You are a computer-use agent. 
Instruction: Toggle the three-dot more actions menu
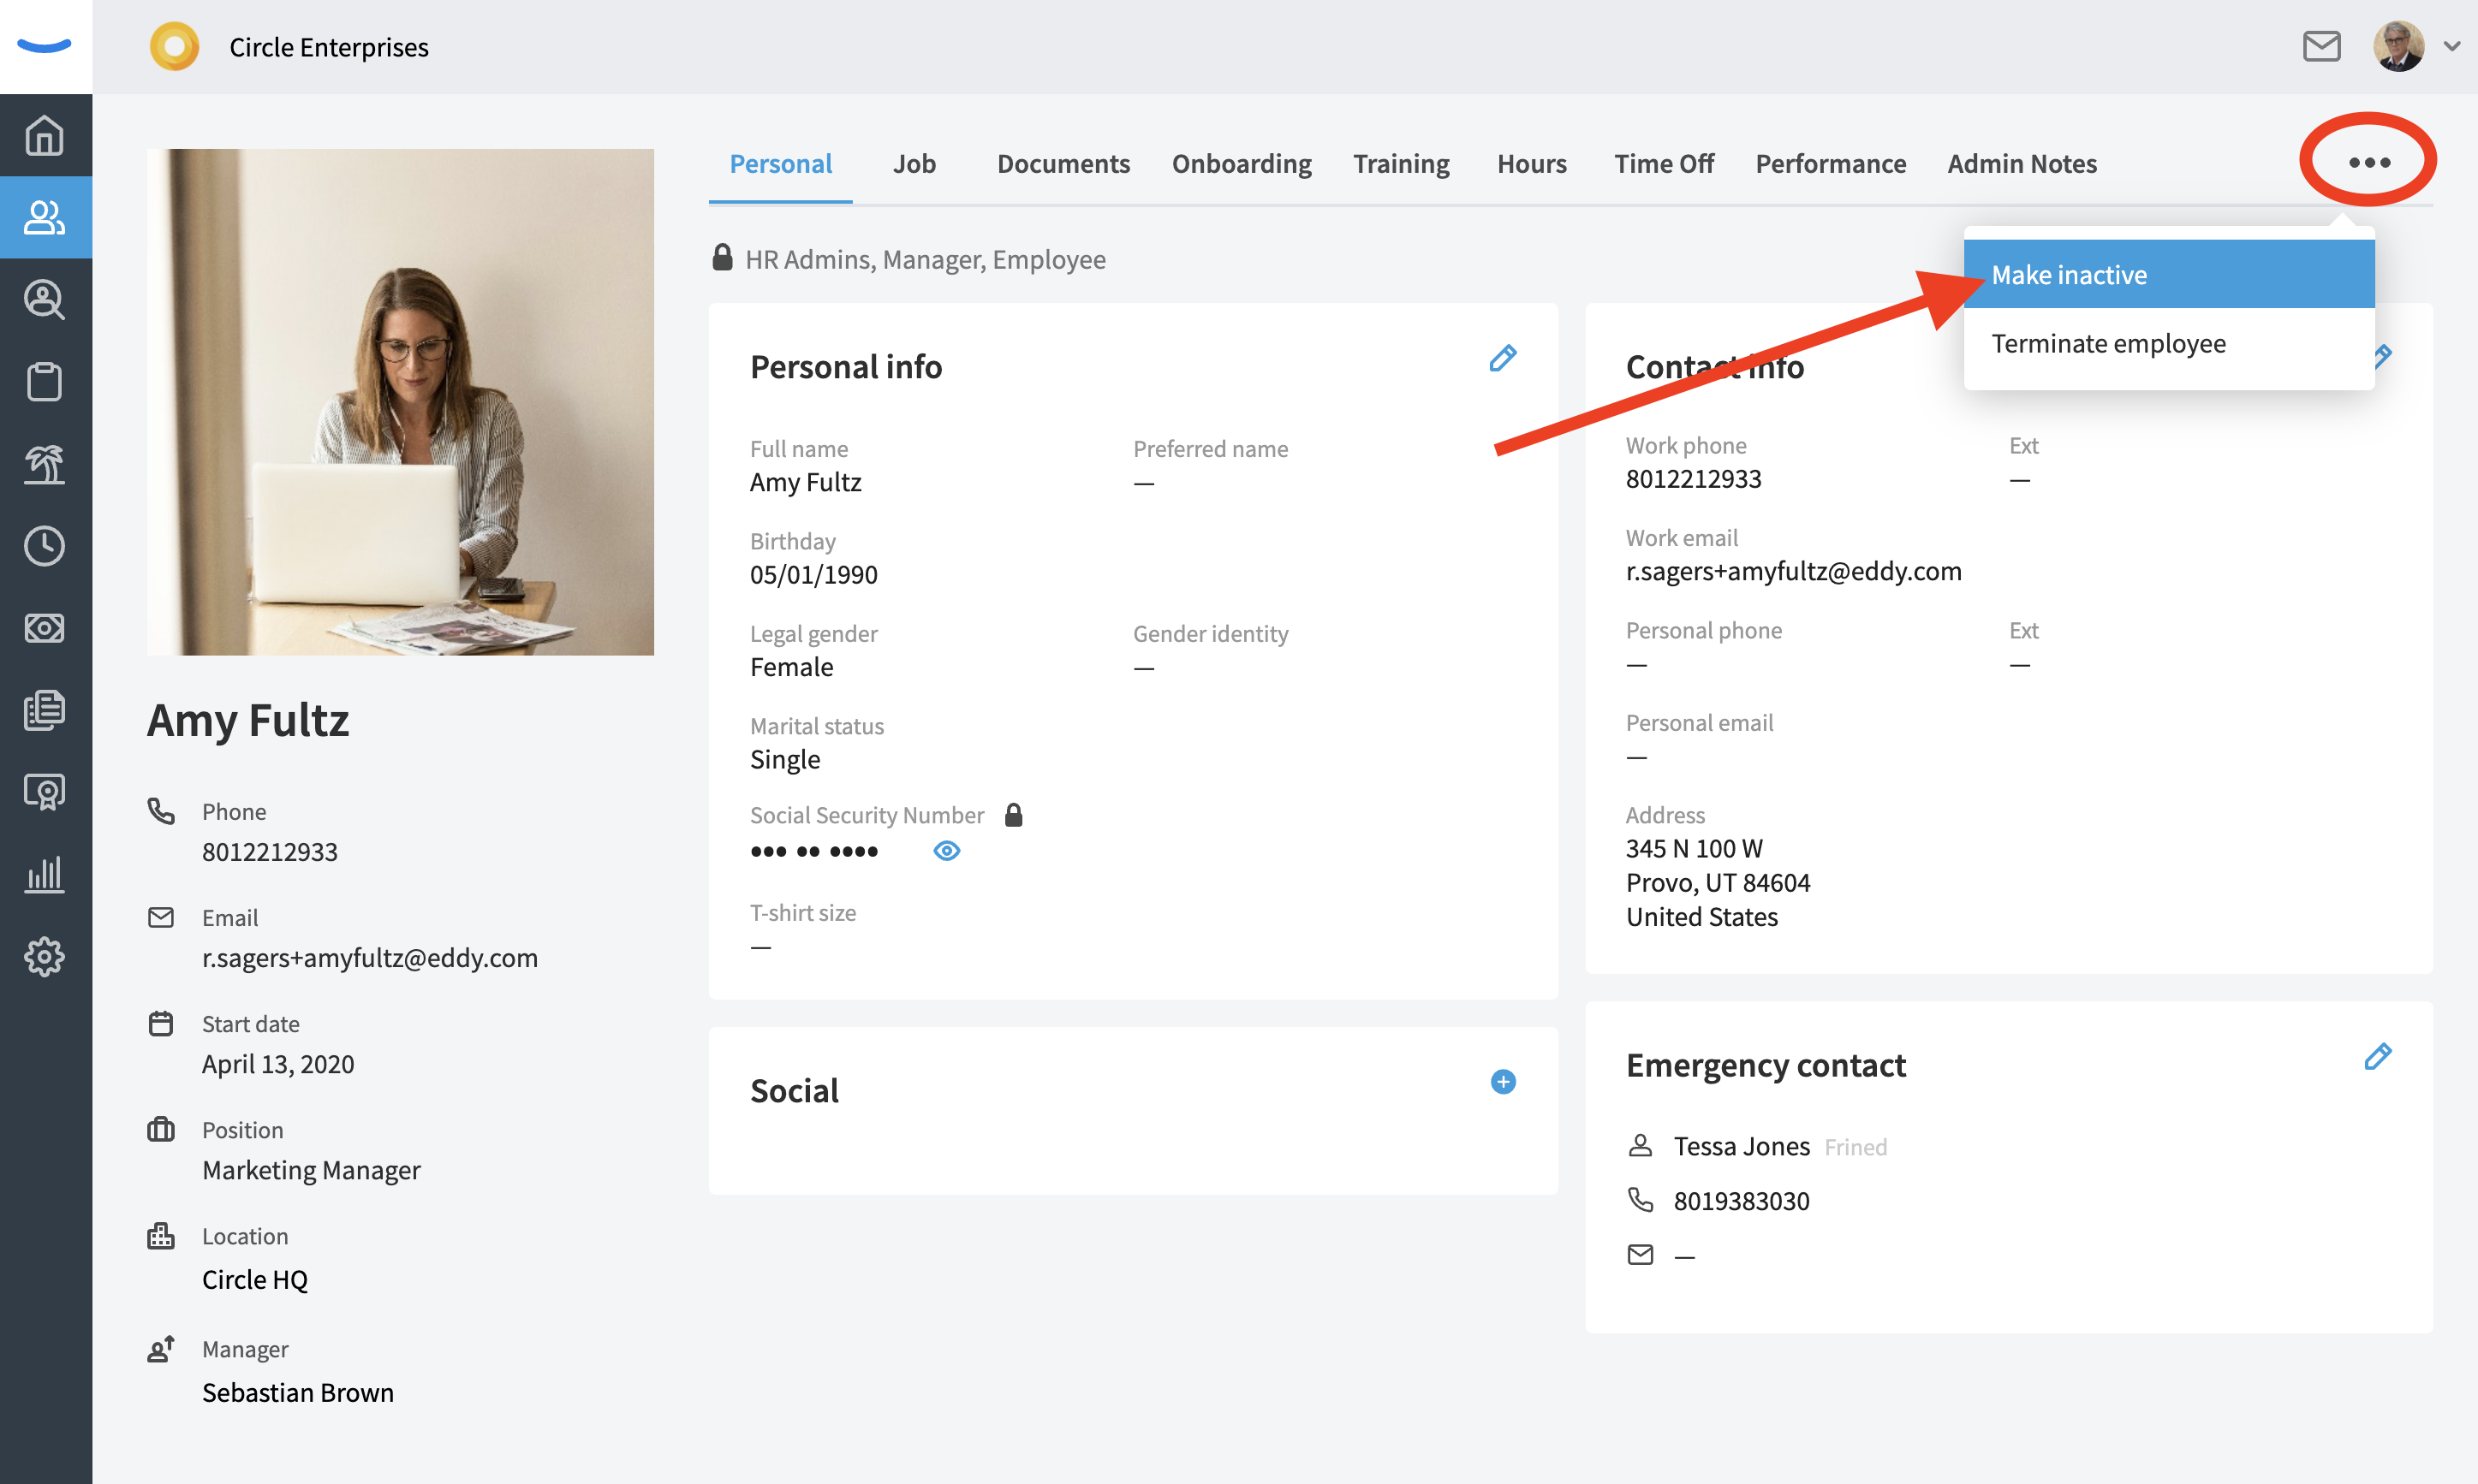[x=2369, y=162]
